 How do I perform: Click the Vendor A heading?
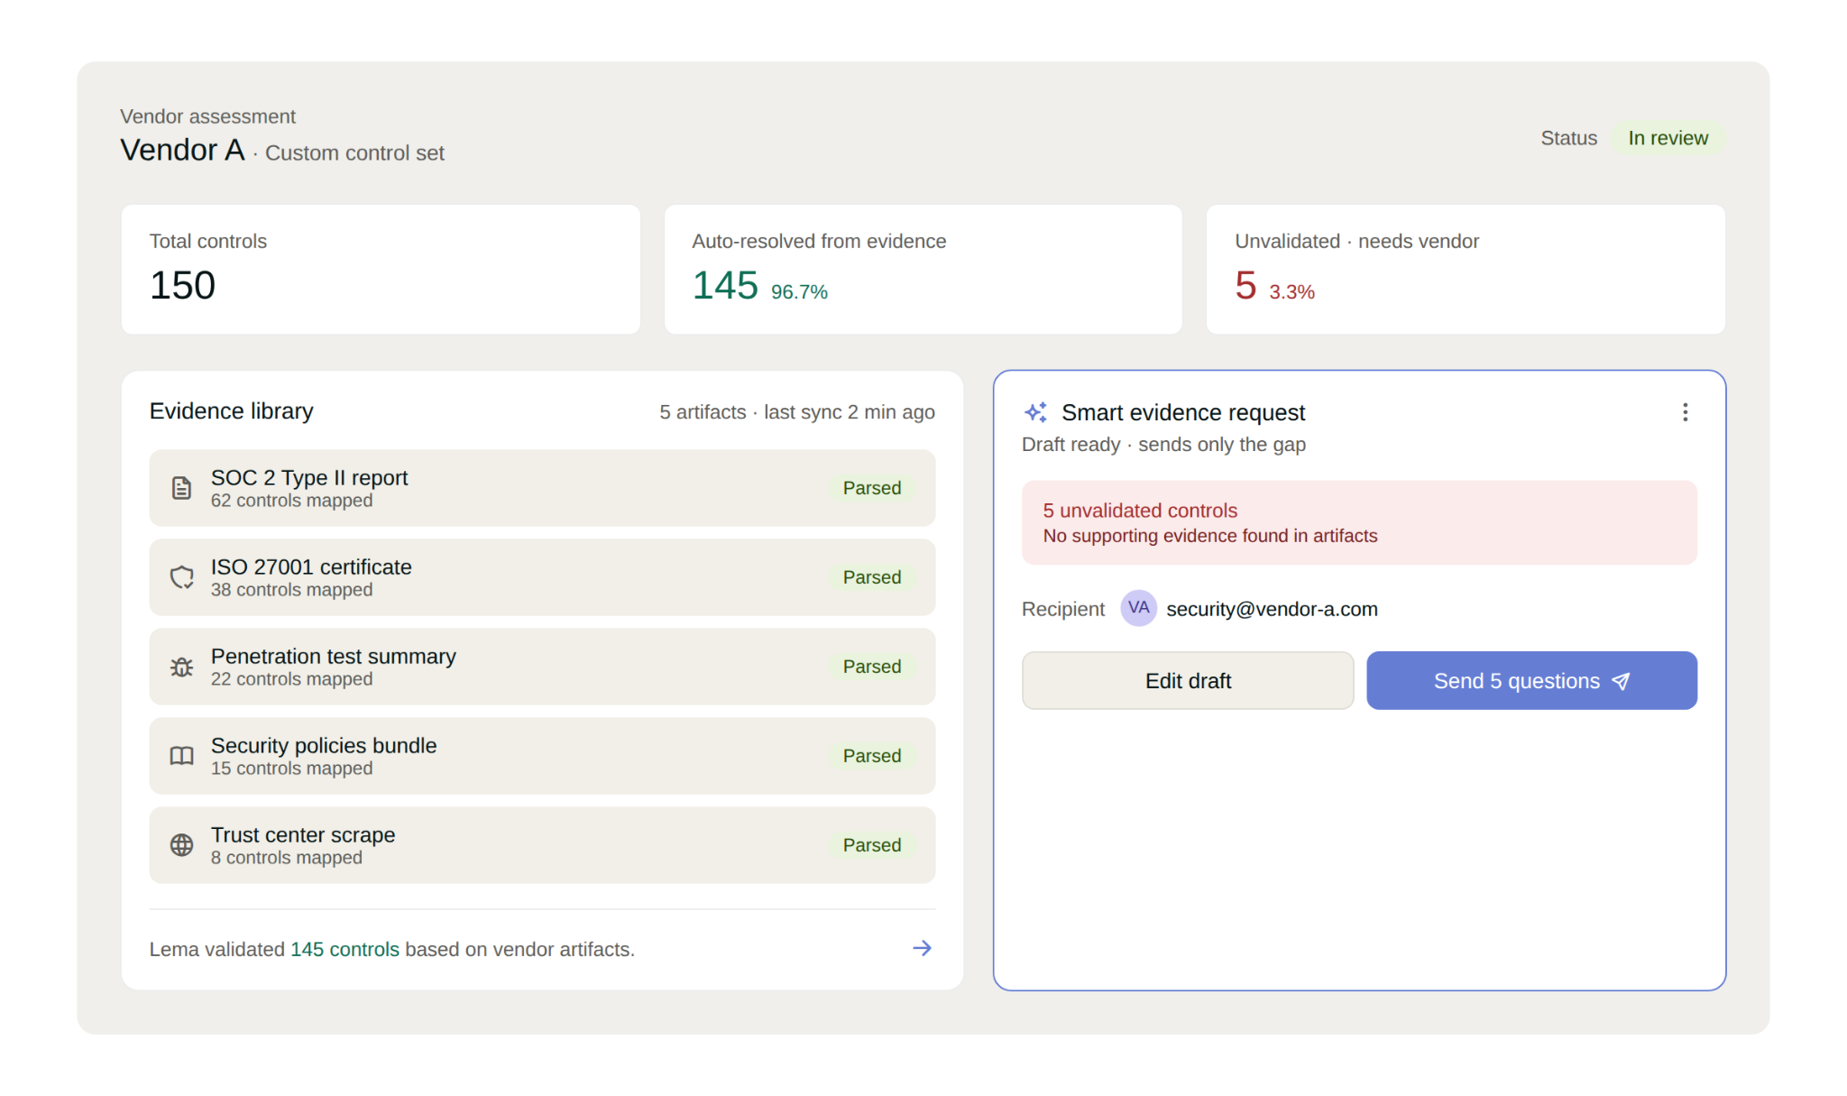coord(182,150)
